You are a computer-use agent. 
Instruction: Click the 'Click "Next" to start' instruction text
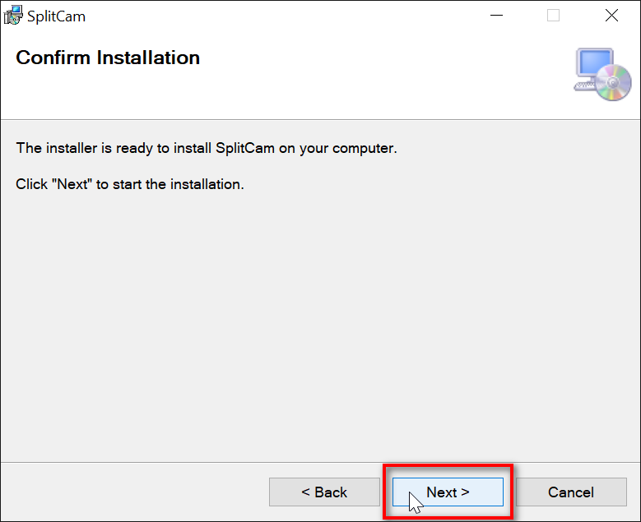coord(130,184)
